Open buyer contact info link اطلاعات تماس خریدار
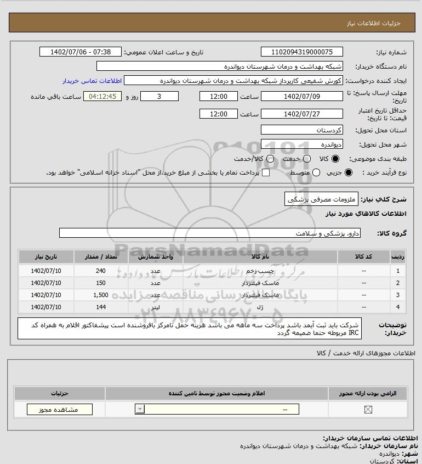The width and height of the screenshot is (422, 464). click(92, 81)
